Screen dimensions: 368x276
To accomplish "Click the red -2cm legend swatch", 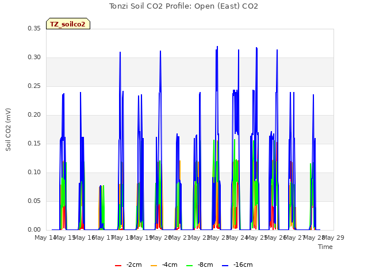I will (x=118, y=266).
